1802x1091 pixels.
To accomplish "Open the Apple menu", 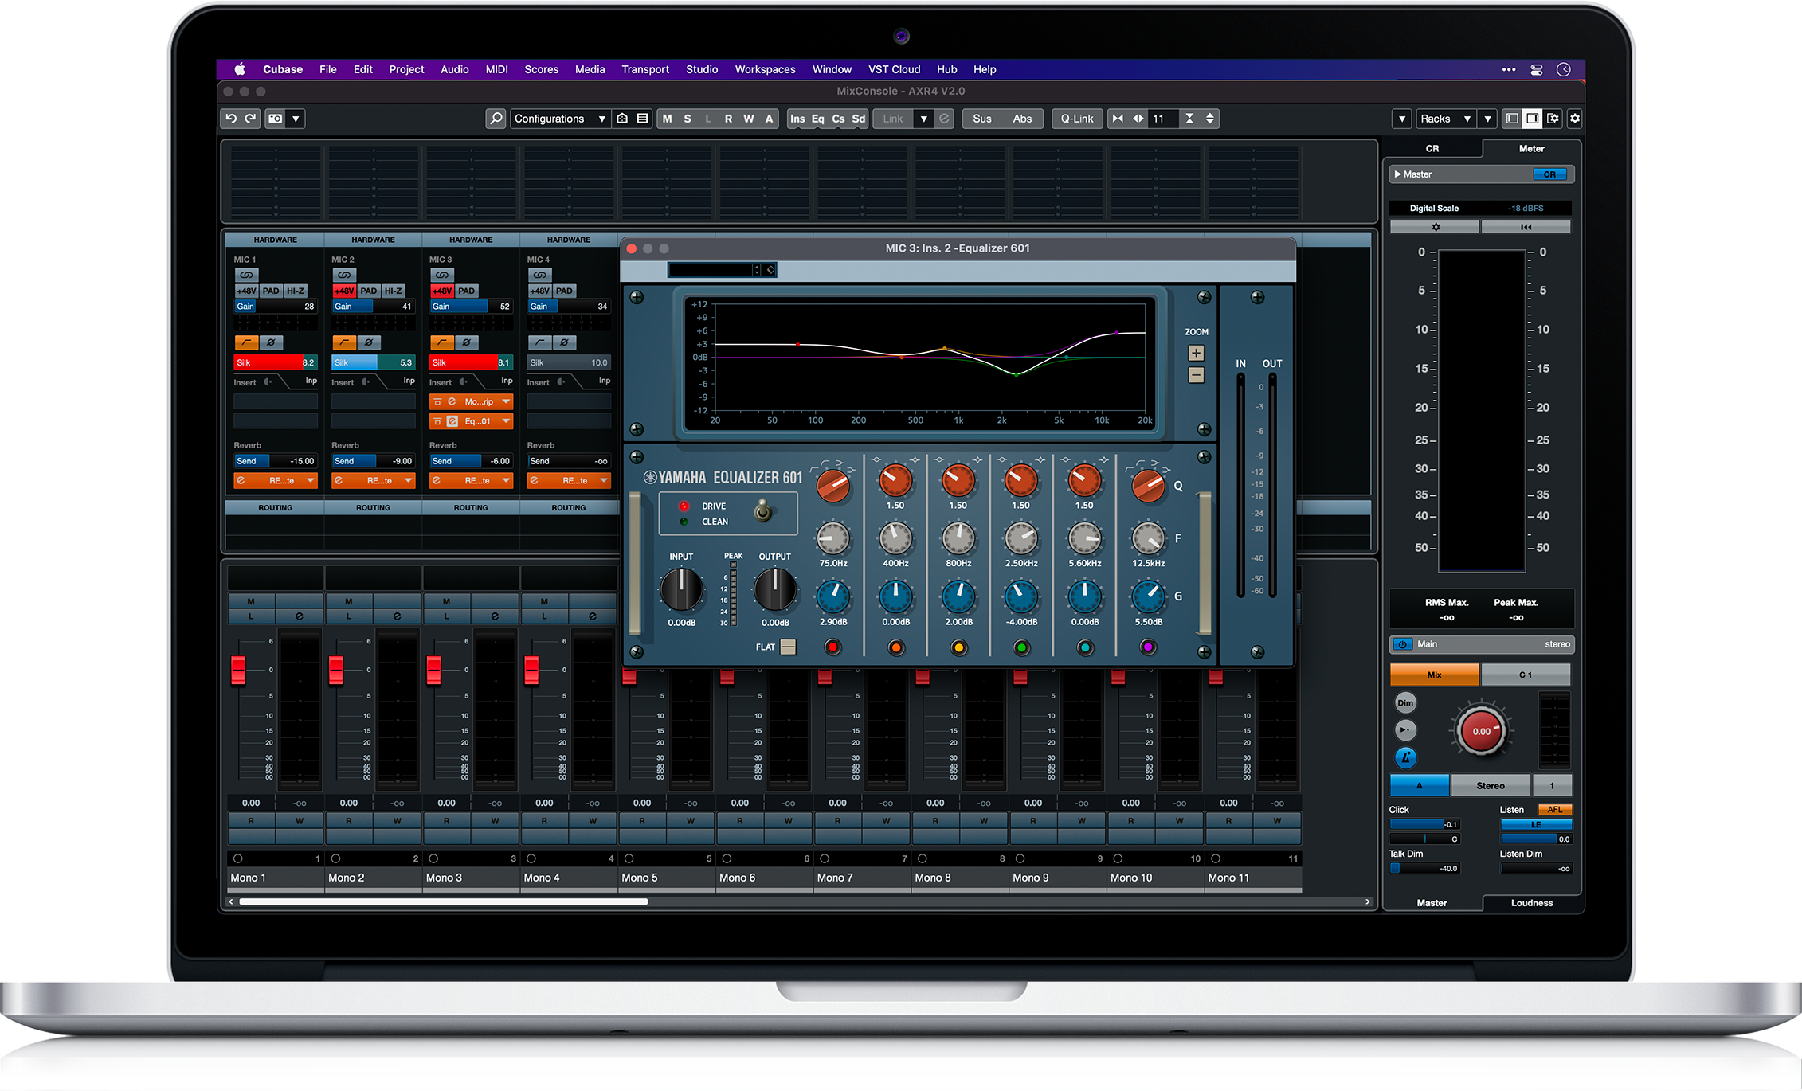I will click(x=239, y=69).
